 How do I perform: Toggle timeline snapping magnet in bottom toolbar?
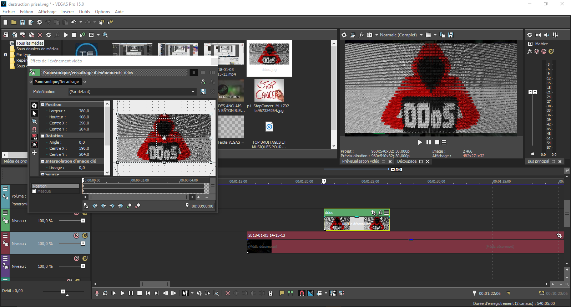302,293
